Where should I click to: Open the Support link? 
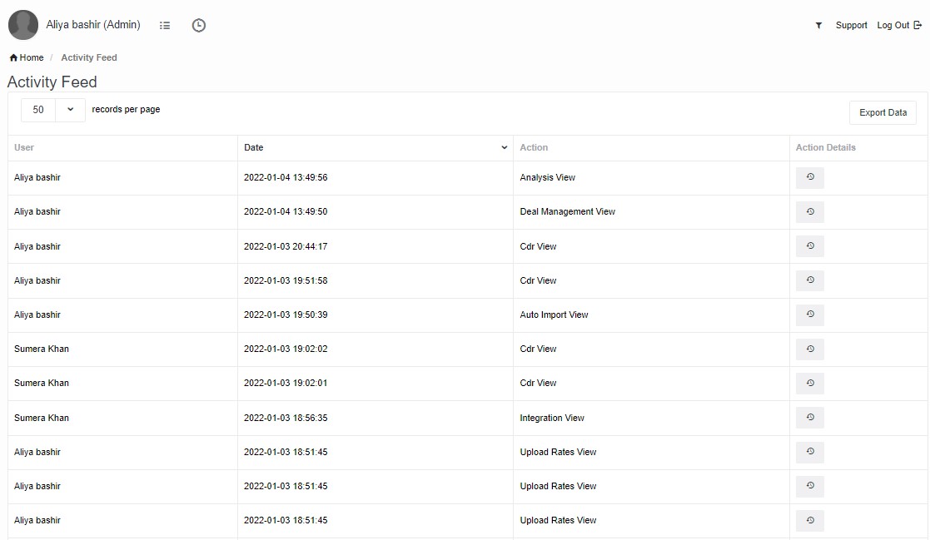[851, 26]
